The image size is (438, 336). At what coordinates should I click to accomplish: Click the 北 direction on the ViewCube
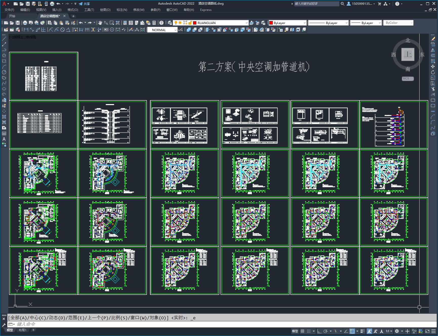408,41
